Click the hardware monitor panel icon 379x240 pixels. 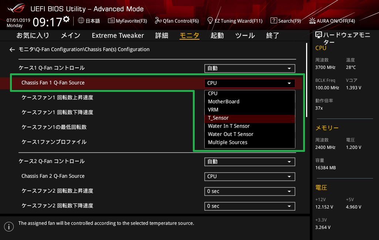[319, 35]
